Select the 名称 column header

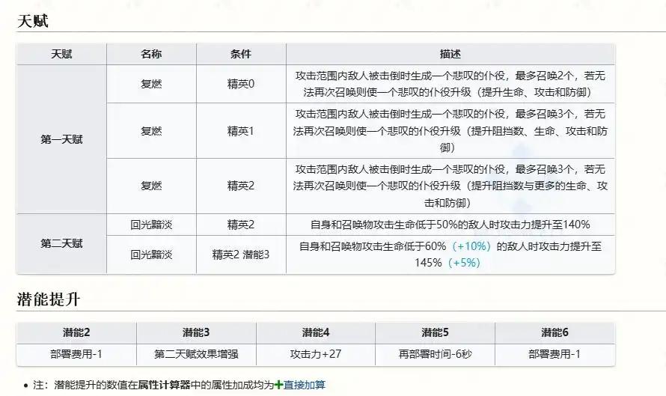click(x=151, y=55)
